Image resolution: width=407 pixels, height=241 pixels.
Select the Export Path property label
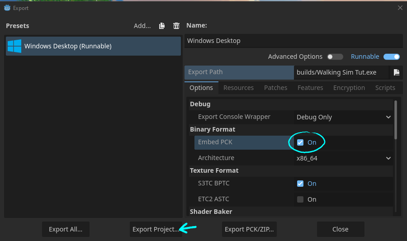[205, 72]
